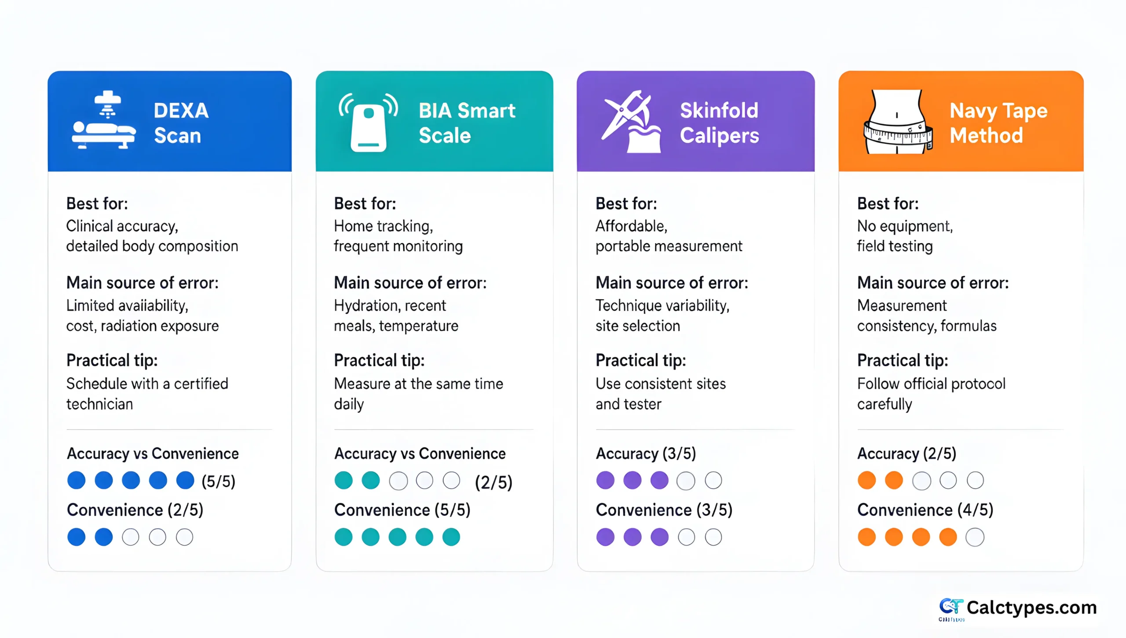Select the last empty Navy convenience dot
Screen dimensions: 1126x638
click(975, 537)
